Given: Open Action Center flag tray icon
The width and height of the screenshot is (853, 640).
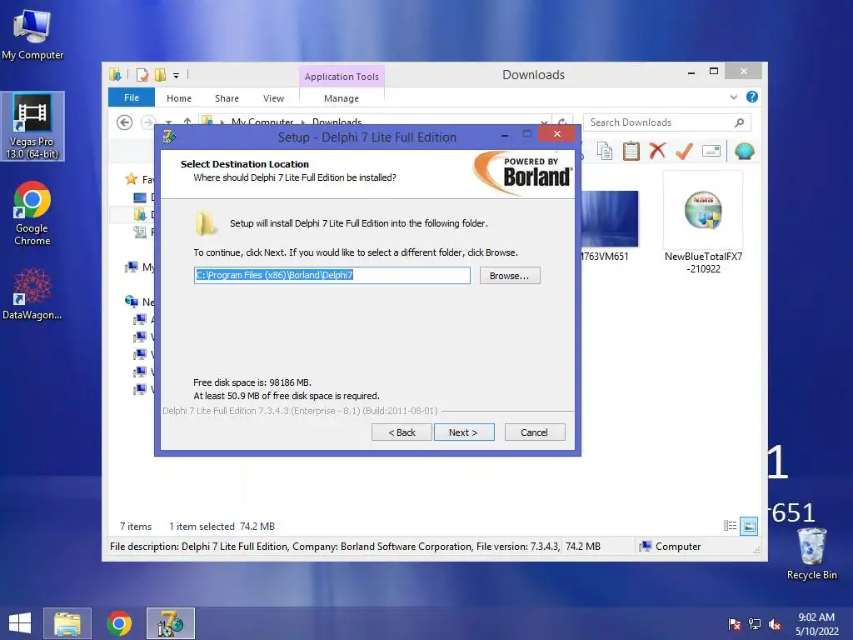Looking at the screenshot, I should (x=735, y=624).
